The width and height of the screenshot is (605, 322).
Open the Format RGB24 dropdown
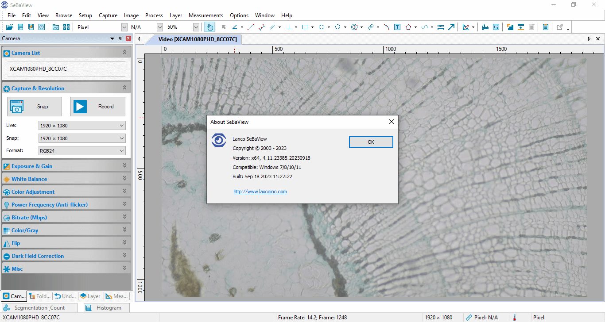[82, 151]
